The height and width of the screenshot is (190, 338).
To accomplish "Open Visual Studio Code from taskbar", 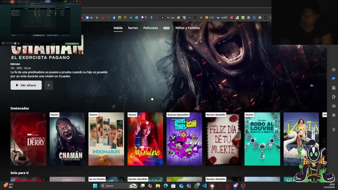I will [x=204, y=186].
